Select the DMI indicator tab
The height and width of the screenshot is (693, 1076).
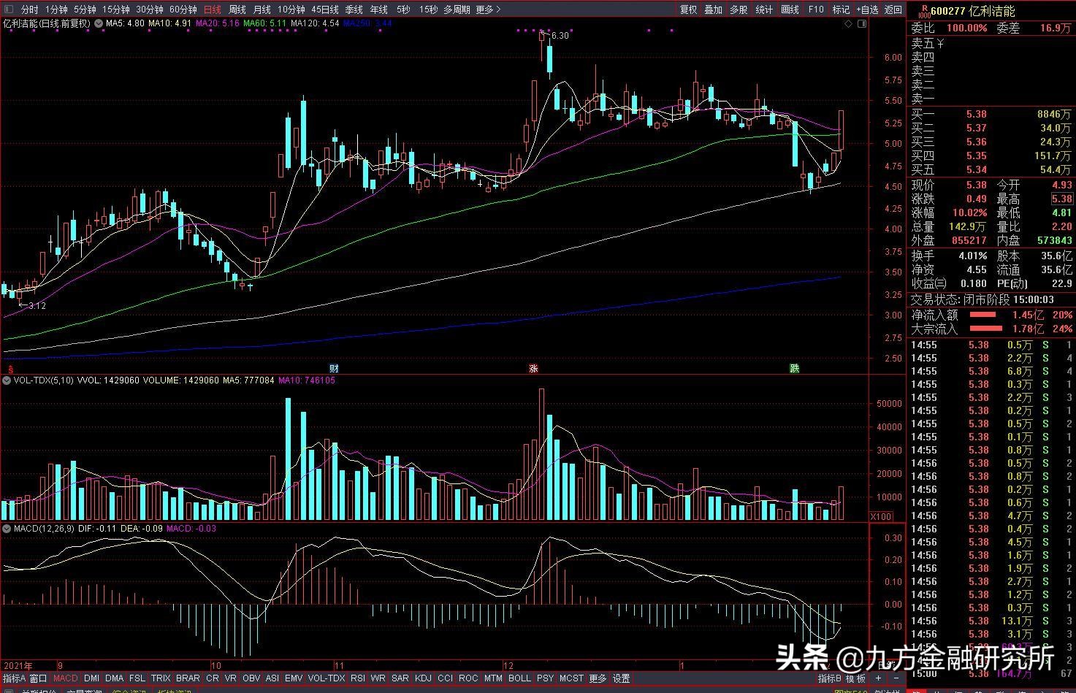coord(91,678)
